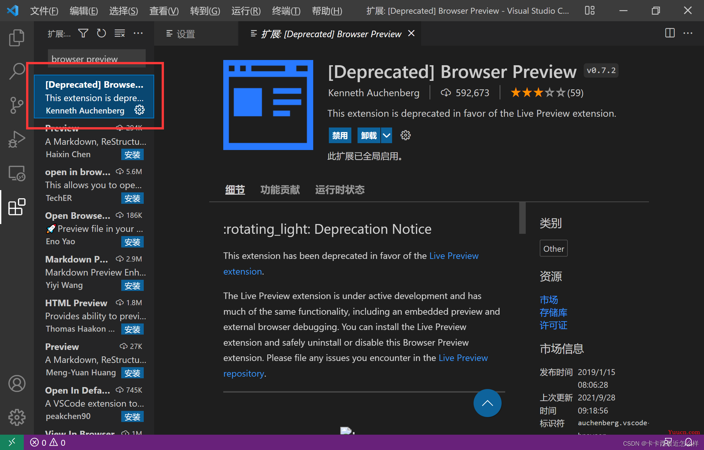Open the 许可证 license resource link

coord(553,325)
